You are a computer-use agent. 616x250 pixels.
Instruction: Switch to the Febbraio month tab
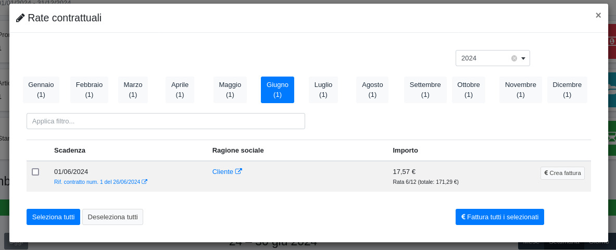(89, 90)
